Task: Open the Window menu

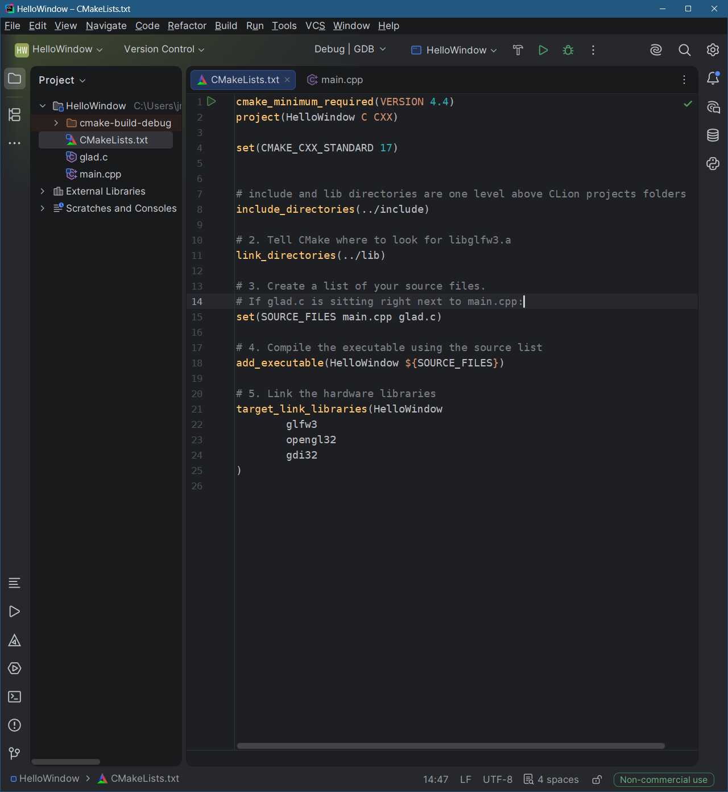Action: (x=351, y=26)
